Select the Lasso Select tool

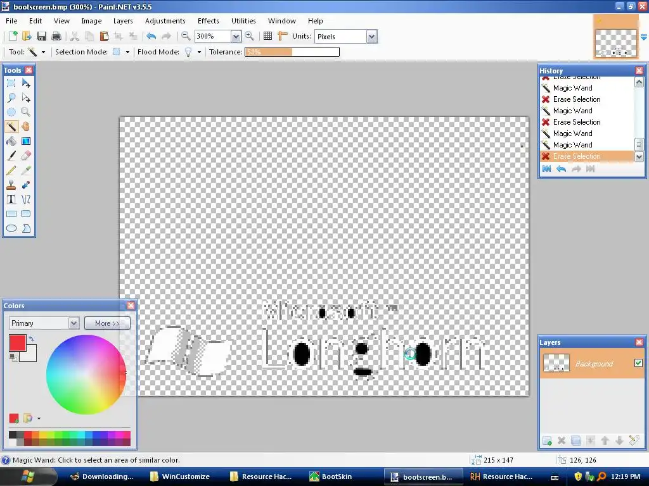click(11, 97)
